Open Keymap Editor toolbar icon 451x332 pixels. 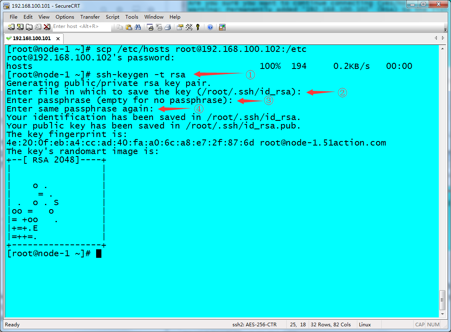(x=189, y=27)
